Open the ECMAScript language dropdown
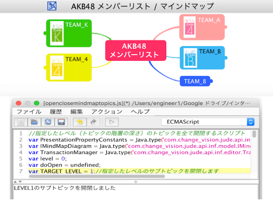 [x=207, y=122]
